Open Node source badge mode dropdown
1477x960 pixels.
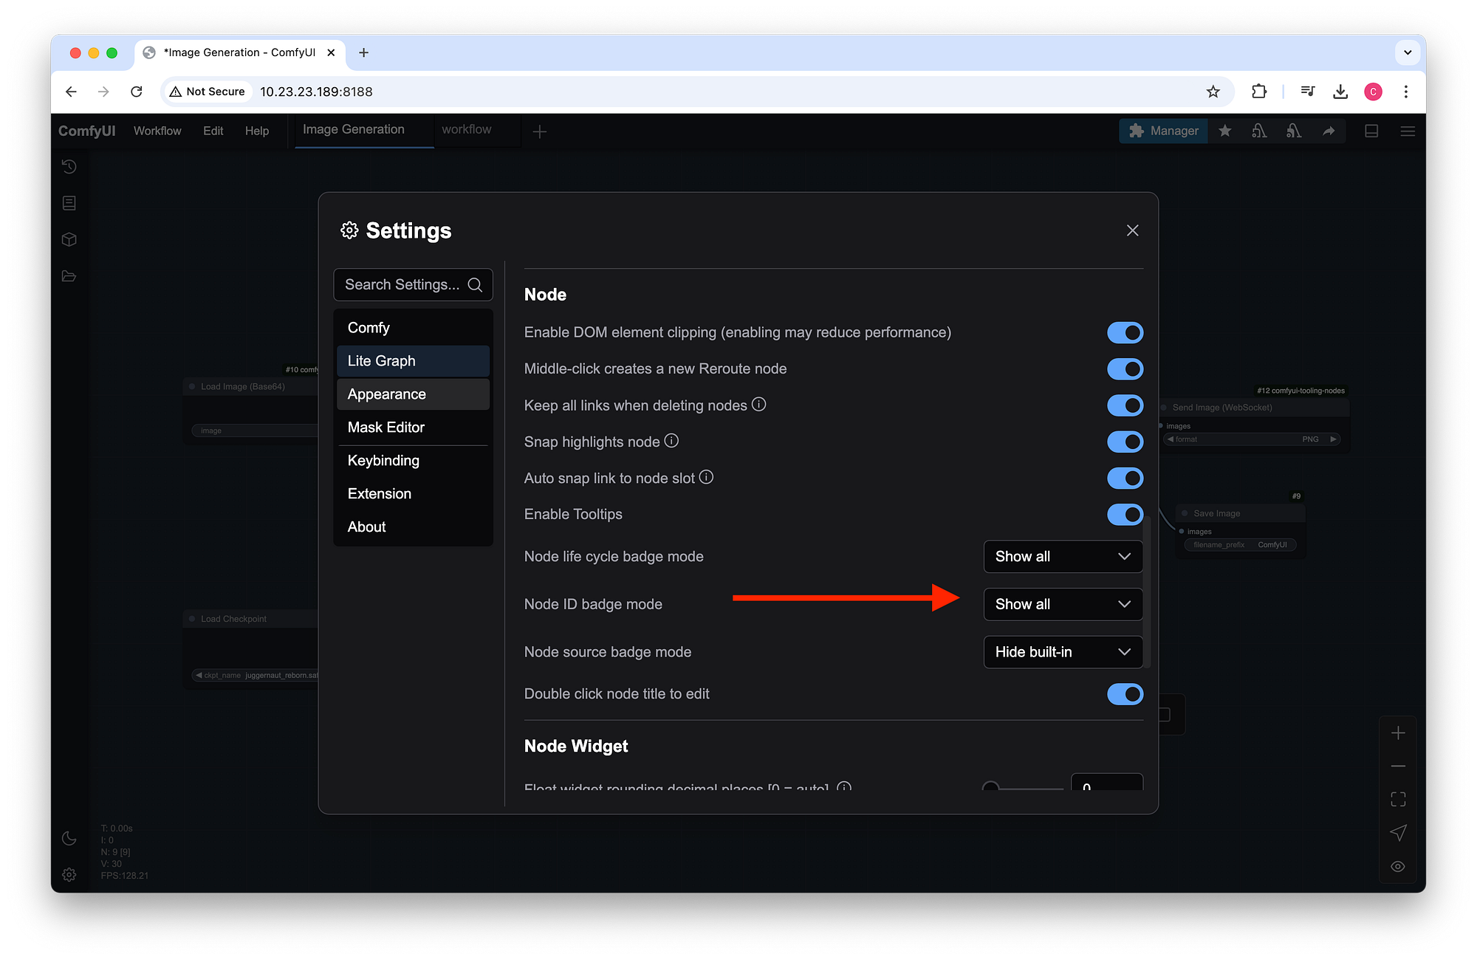coord(1063,652)
